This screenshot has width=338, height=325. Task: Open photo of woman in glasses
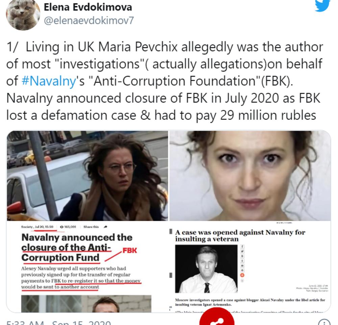pyautogui.click(x=88, y=176)
